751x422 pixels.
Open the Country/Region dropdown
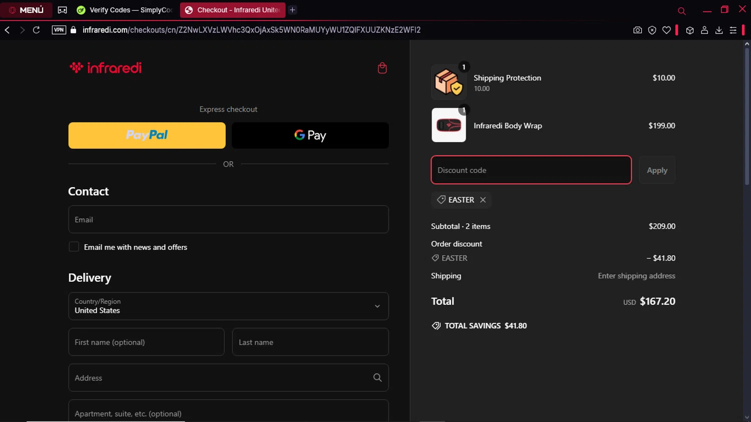click(228, 306)
